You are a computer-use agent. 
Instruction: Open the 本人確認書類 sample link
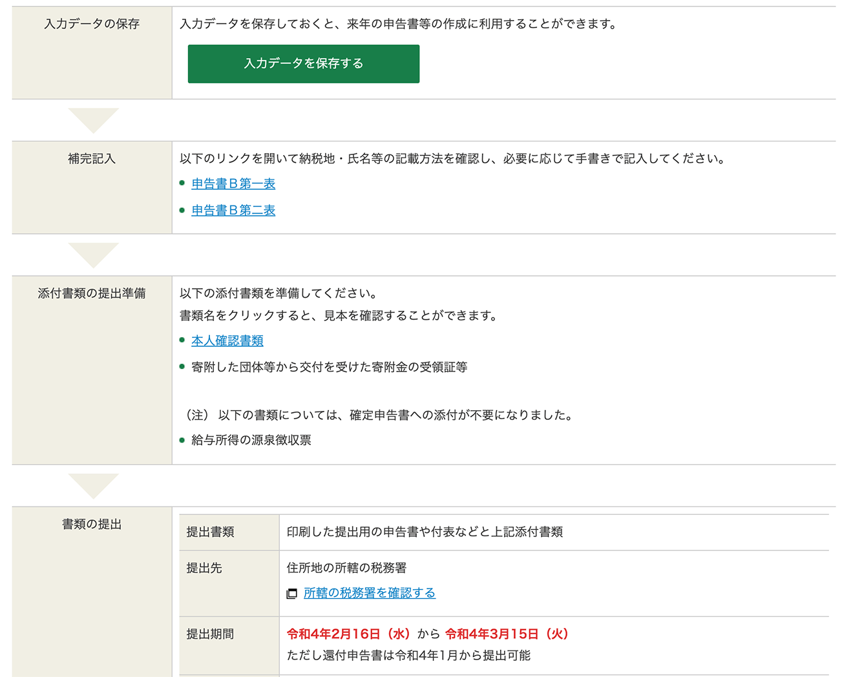pyautogui.click(x=227, y=340)
